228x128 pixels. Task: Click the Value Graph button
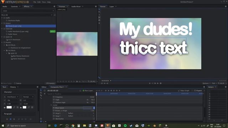pyautogui.click(x=184, y=91)
